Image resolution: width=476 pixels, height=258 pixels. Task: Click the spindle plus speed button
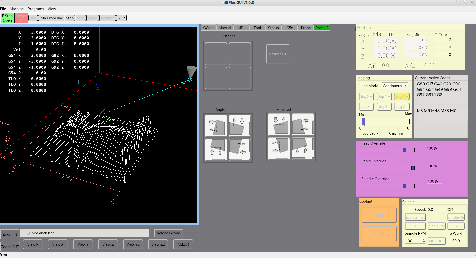point(415,226)
